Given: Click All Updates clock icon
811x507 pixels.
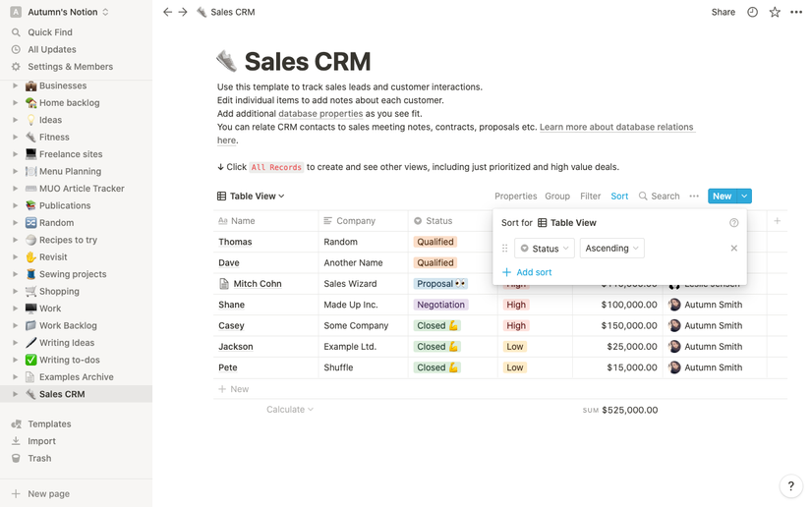Looking at the screenshot, I should [16, 49].
